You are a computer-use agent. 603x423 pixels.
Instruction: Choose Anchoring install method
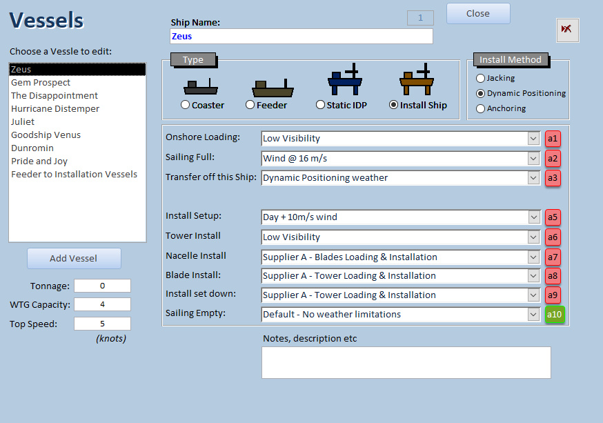click(x=480, y=109)
